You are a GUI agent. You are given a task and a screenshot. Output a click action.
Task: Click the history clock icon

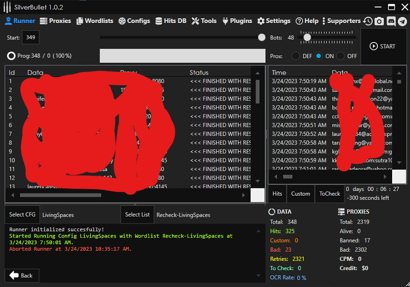tap(368, 21)
